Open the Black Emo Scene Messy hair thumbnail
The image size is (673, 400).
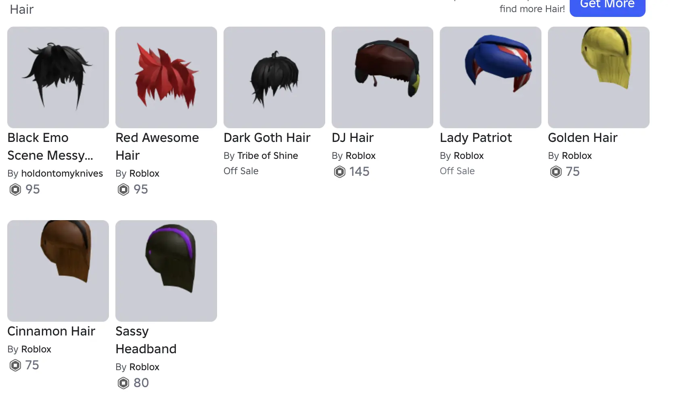58,77
